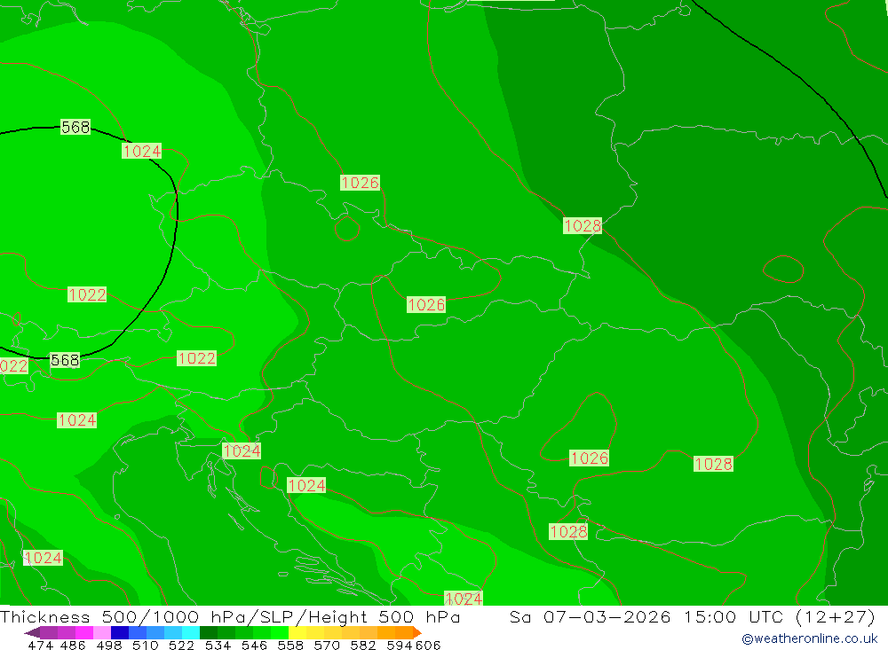Click the 474 legend value

click(x=41, y=645)
